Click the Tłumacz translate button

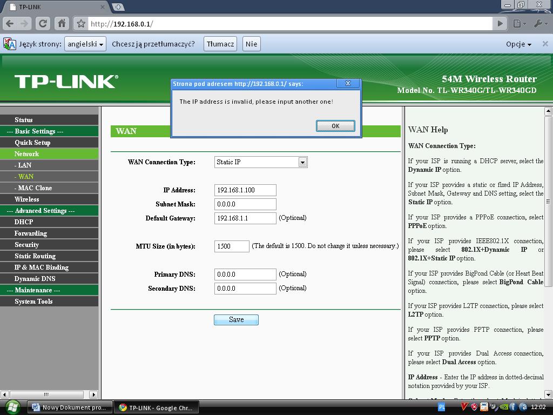click(x=220, y=44)
